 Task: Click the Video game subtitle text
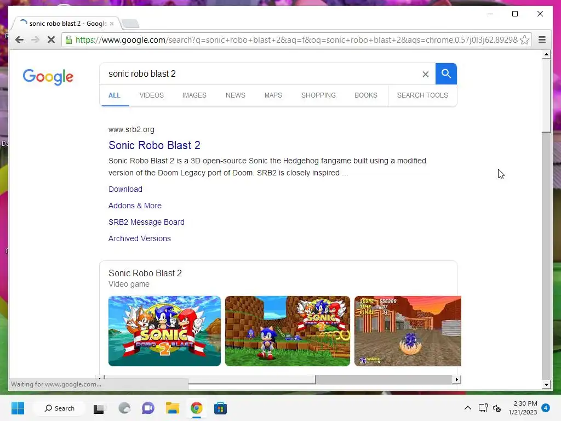tap(129, 285)
